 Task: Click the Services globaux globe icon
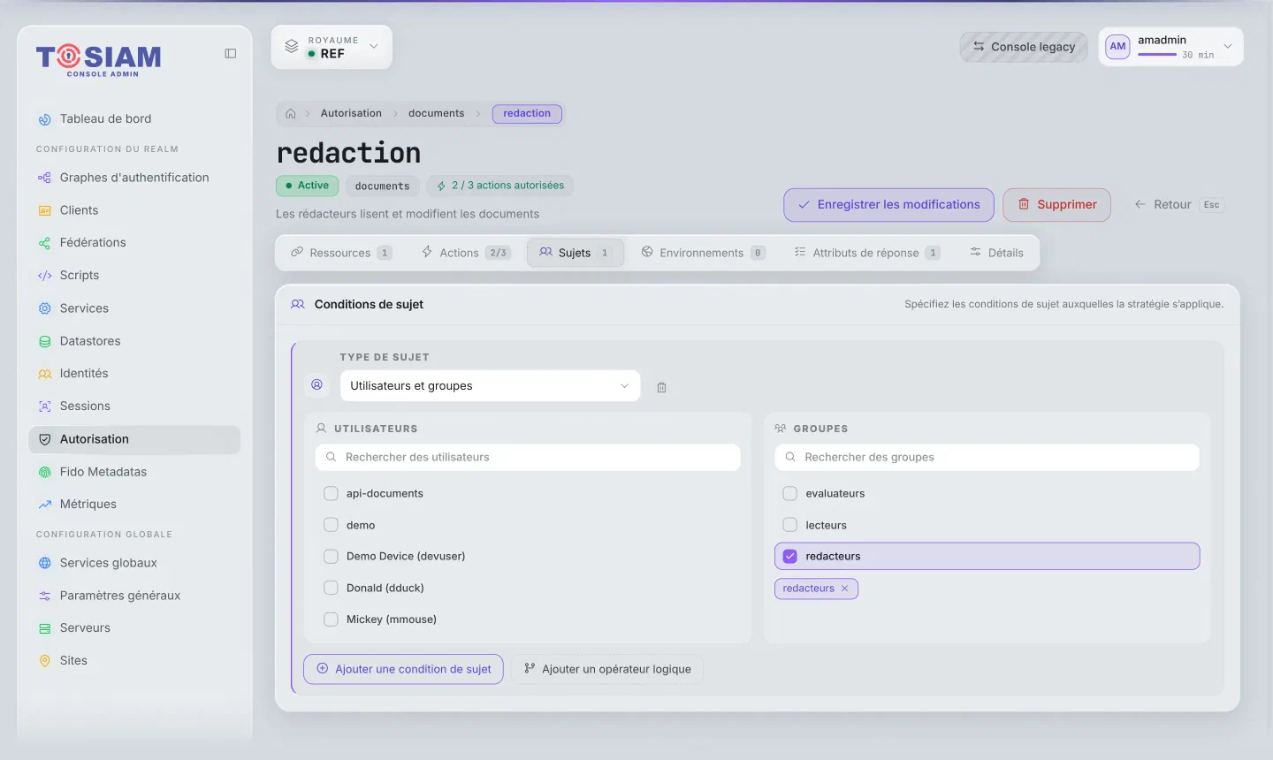45,563
